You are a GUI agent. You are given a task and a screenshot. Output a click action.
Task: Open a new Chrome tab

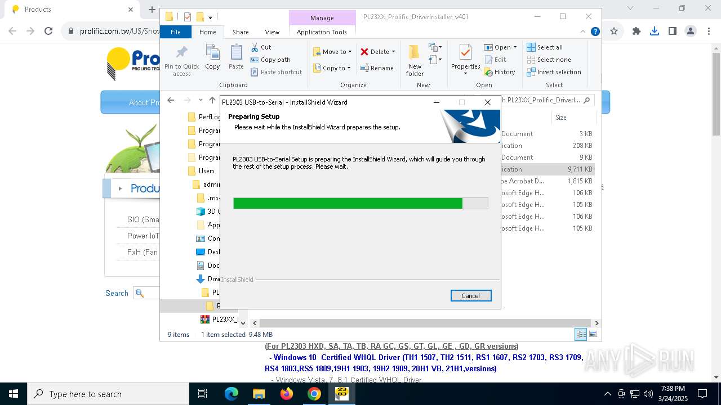[x=152, y=10]
